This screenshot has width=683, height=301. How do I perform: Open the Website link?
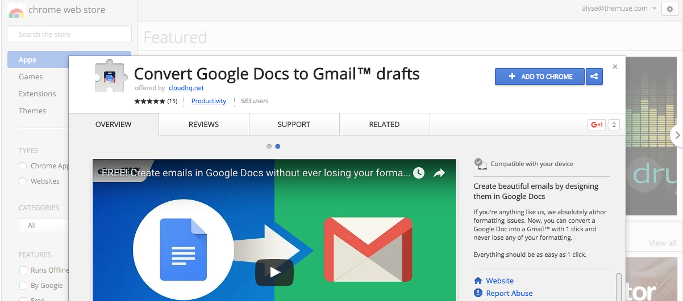point(499,281)
